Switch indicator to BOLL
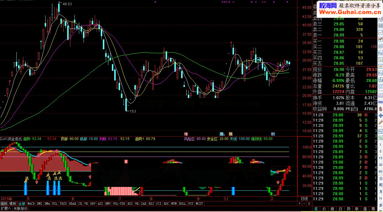383x212 pixels. tap(182, 204)
